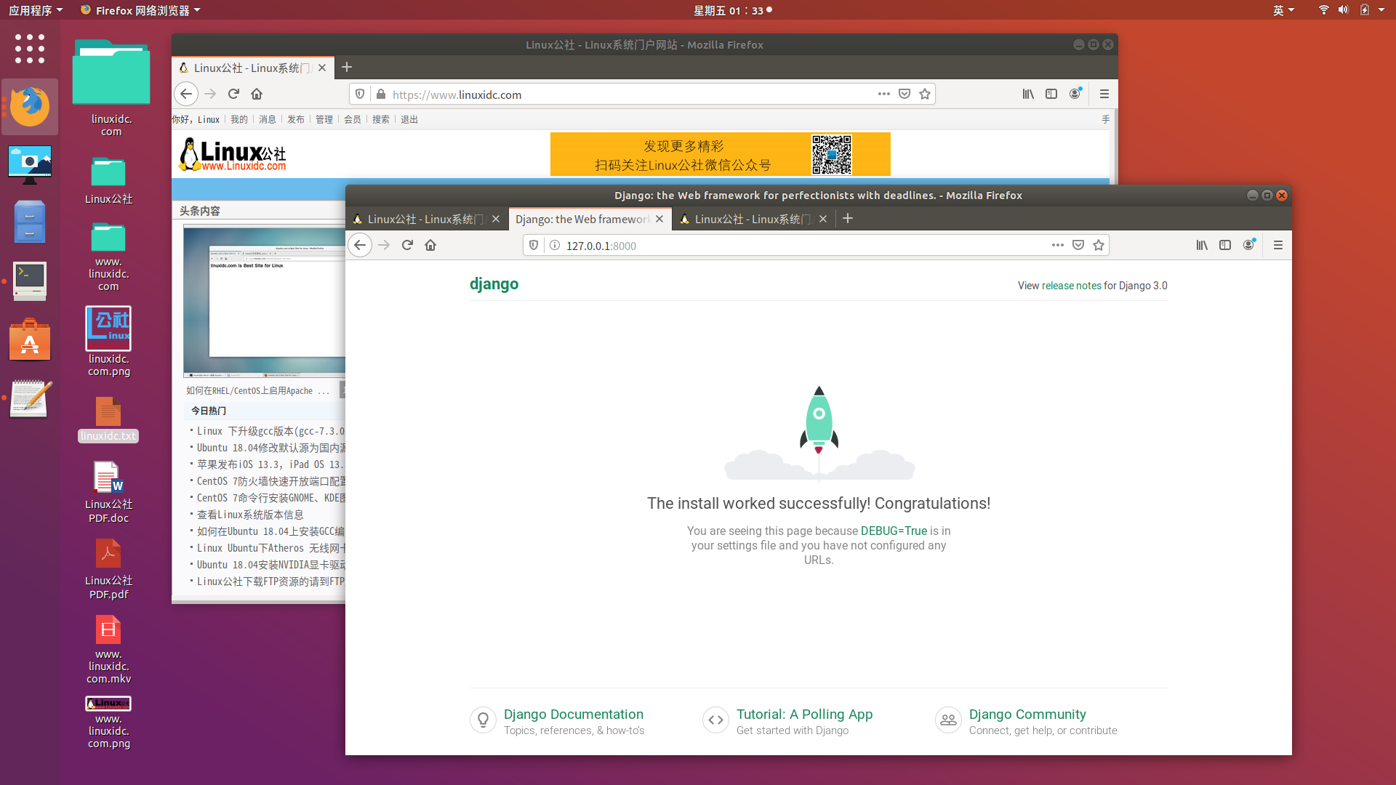Switch to first Linux公社 tab in Django window

click(x=426, y=220)
